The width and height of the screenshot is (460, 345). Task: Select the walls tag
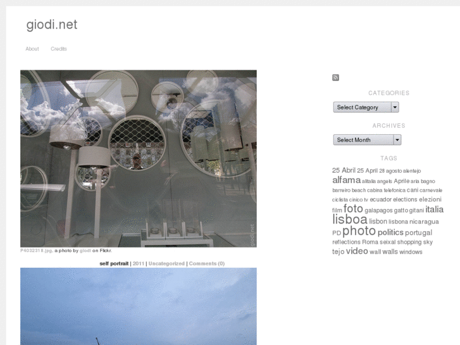point(390,252)
